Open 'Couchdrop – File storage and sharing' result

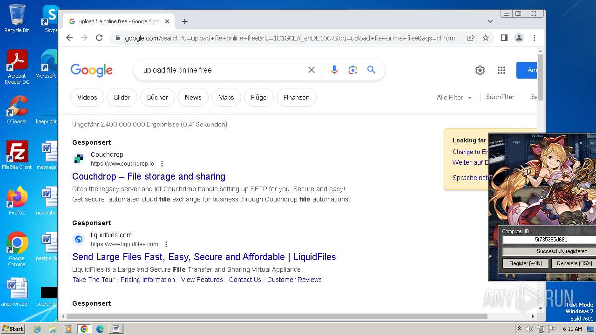(149, 176)
